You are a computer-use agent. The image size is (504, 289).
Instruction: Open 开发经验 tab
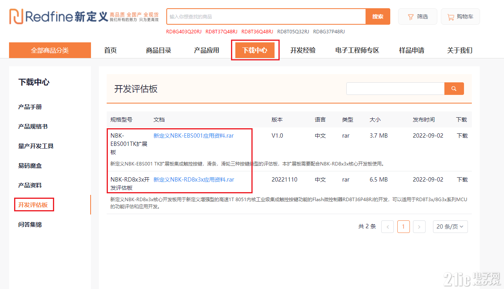[x=303, y=50]
